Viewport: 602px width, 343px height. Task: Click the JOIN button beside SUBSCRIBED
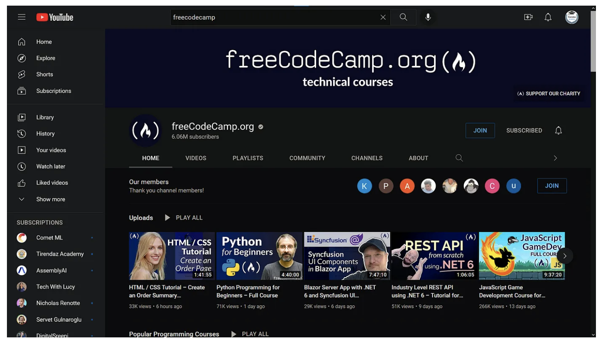coord(480,130)
